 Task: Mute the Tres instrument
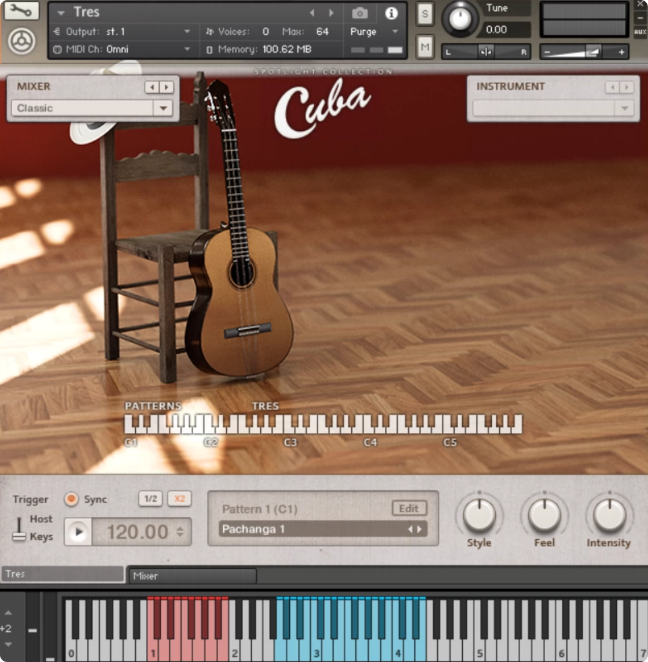click(425, 47)
